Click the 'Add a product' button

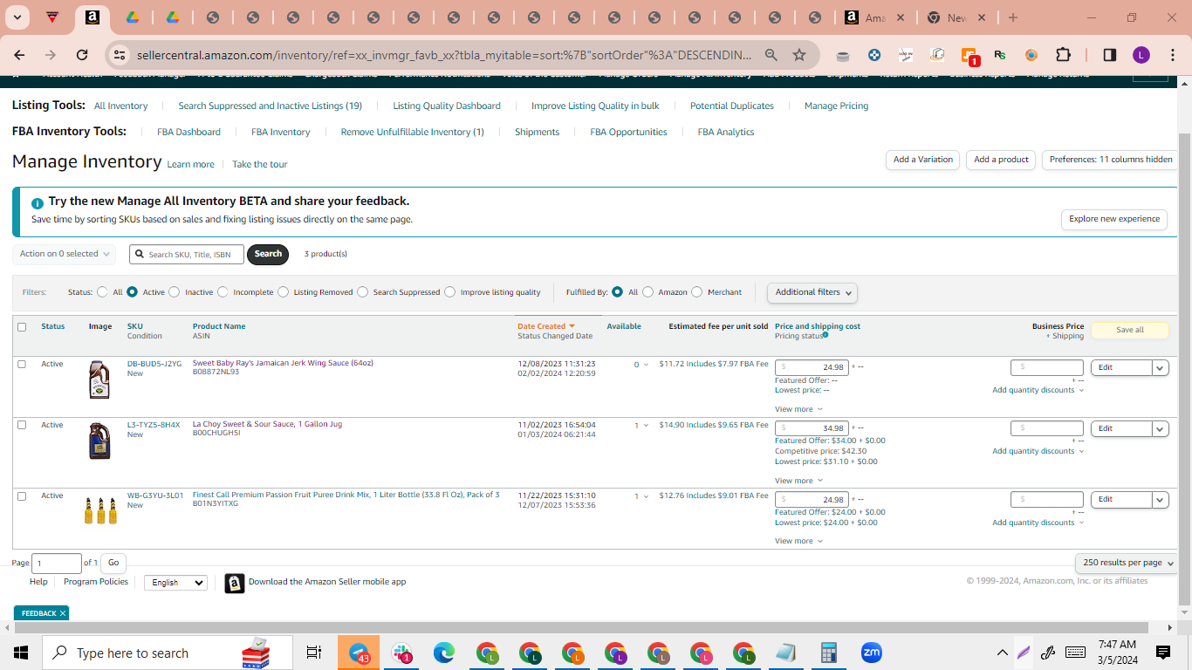pos(1001,160)
